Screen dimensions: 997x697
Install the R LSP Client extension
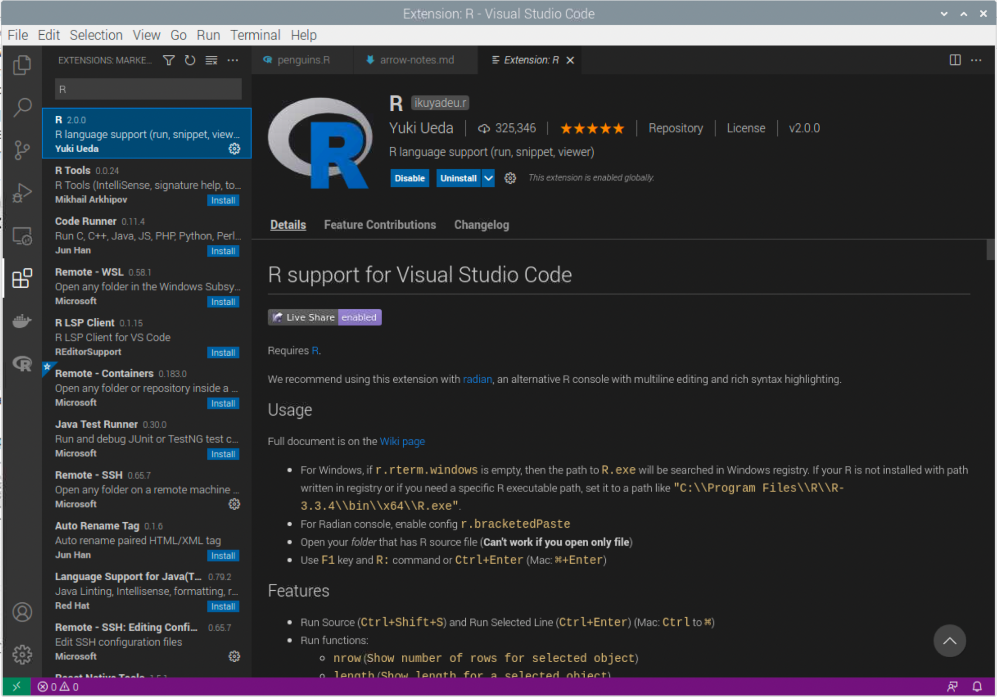click(x=223, y=353)
